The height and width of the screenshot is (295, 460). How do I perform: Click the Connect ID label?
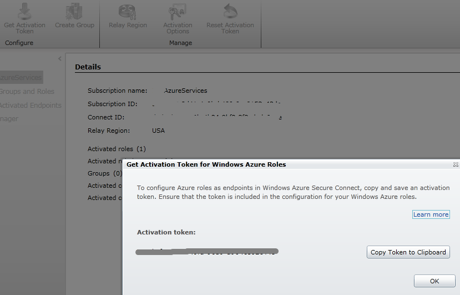pos(106,117)
